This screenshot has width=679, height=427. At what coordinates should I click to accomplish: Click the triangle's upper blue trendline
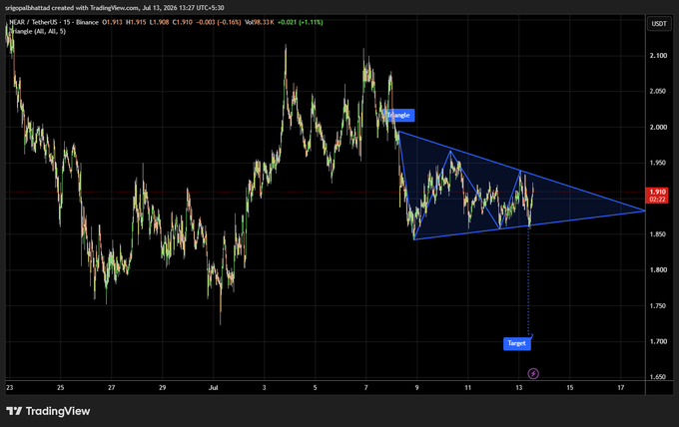tap(521, 171)
